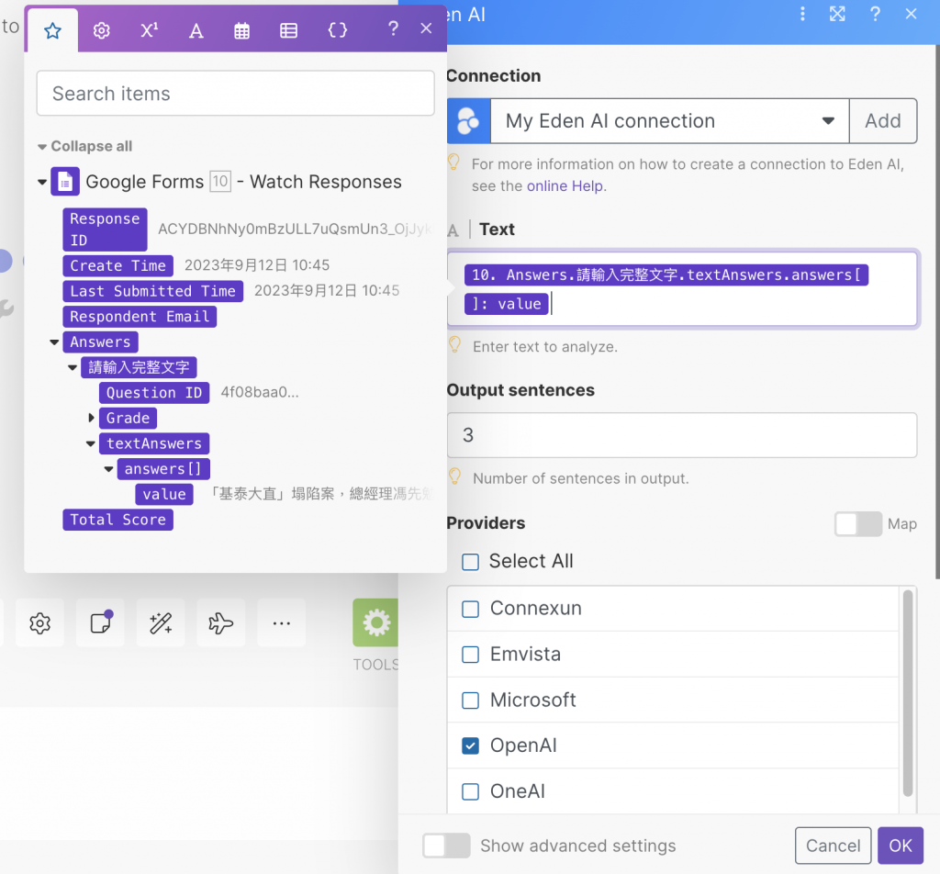
Task: Open the date and time functions tab
Action: coord(241,30)
